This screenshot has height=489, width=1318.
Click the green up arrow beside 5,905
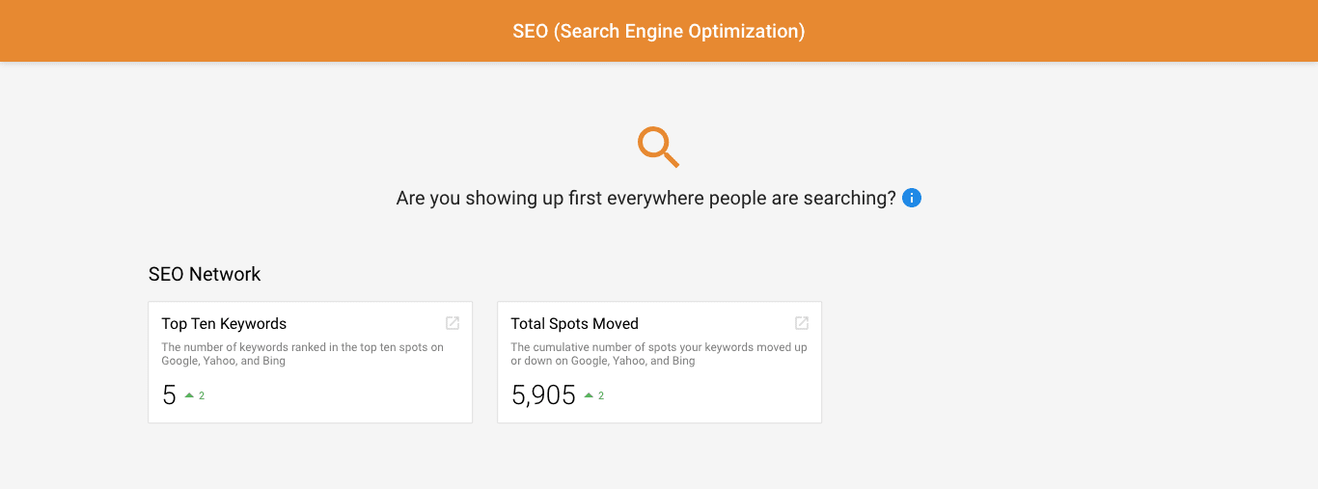[589, 395]
